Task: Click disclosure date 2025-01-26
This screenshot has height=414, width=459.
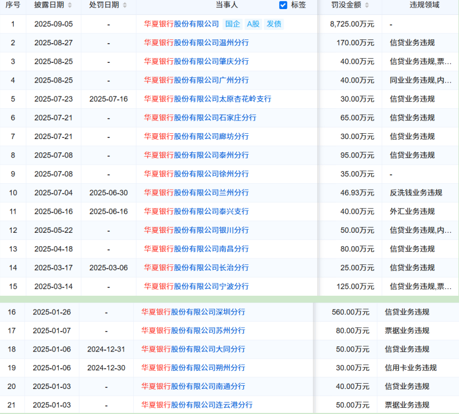Action: (x=52, y=312)
